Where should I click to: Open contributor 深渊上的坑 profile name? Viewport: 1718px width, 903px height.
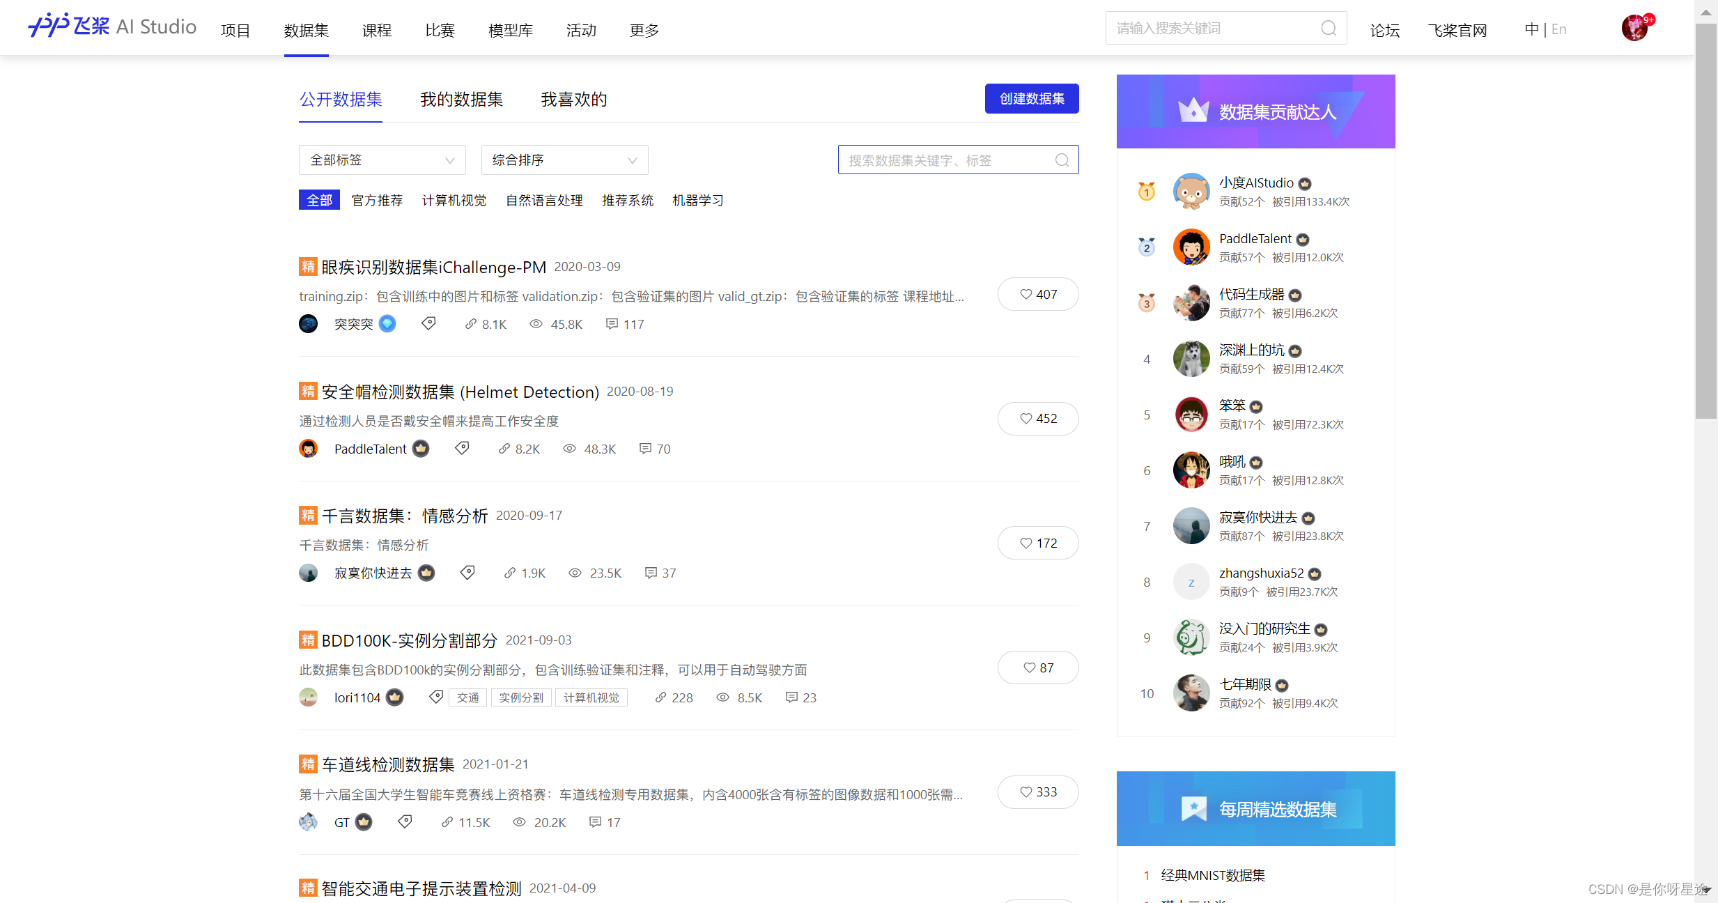point(1251,350)
